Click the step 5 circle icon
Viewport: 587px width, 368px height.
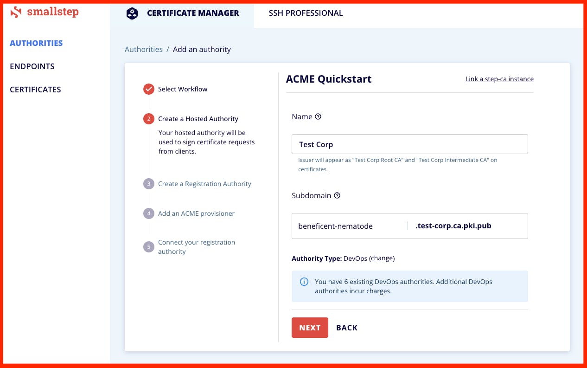(x=148, y=247)
